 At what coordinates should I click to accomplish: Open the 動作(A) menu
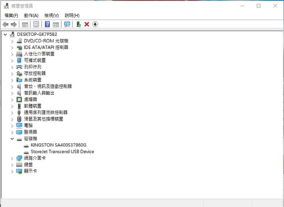31,15
